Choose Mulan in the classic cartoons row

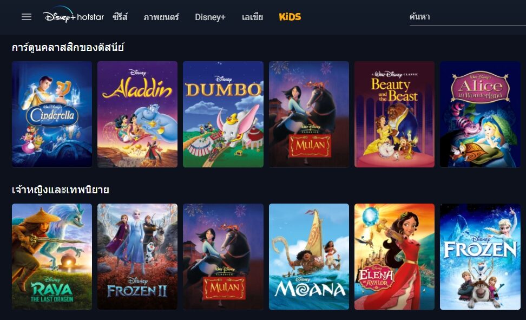(x=309, y=114)
